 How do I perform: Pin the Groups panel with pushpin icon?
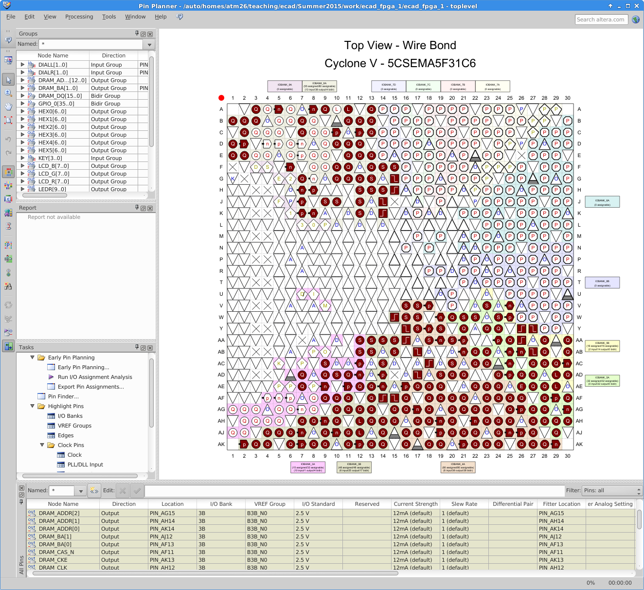(137, 34)
